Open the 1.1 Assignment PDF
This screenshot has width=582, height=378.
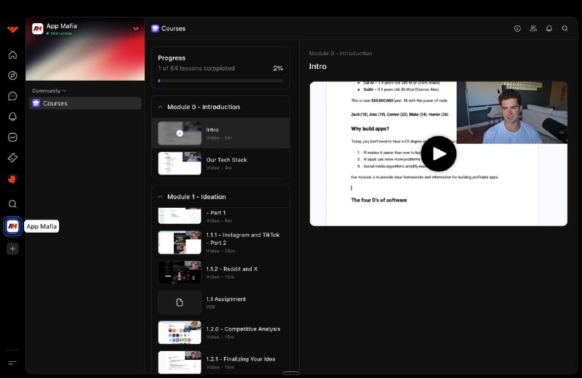point(220,302)
